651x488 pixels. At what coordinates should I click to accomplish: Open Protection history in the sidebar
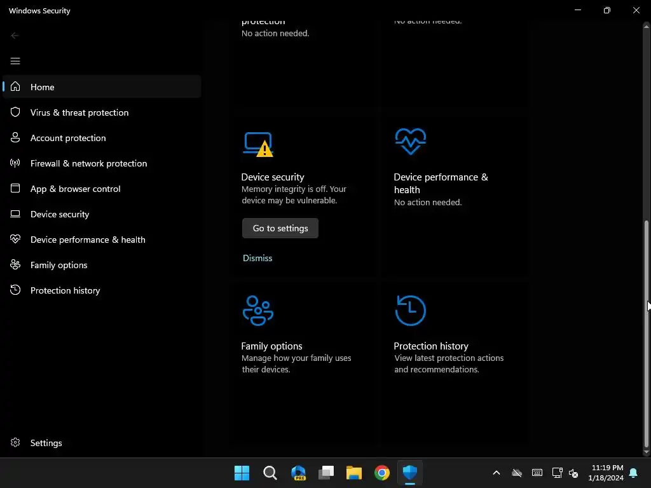tap(102, 290)
